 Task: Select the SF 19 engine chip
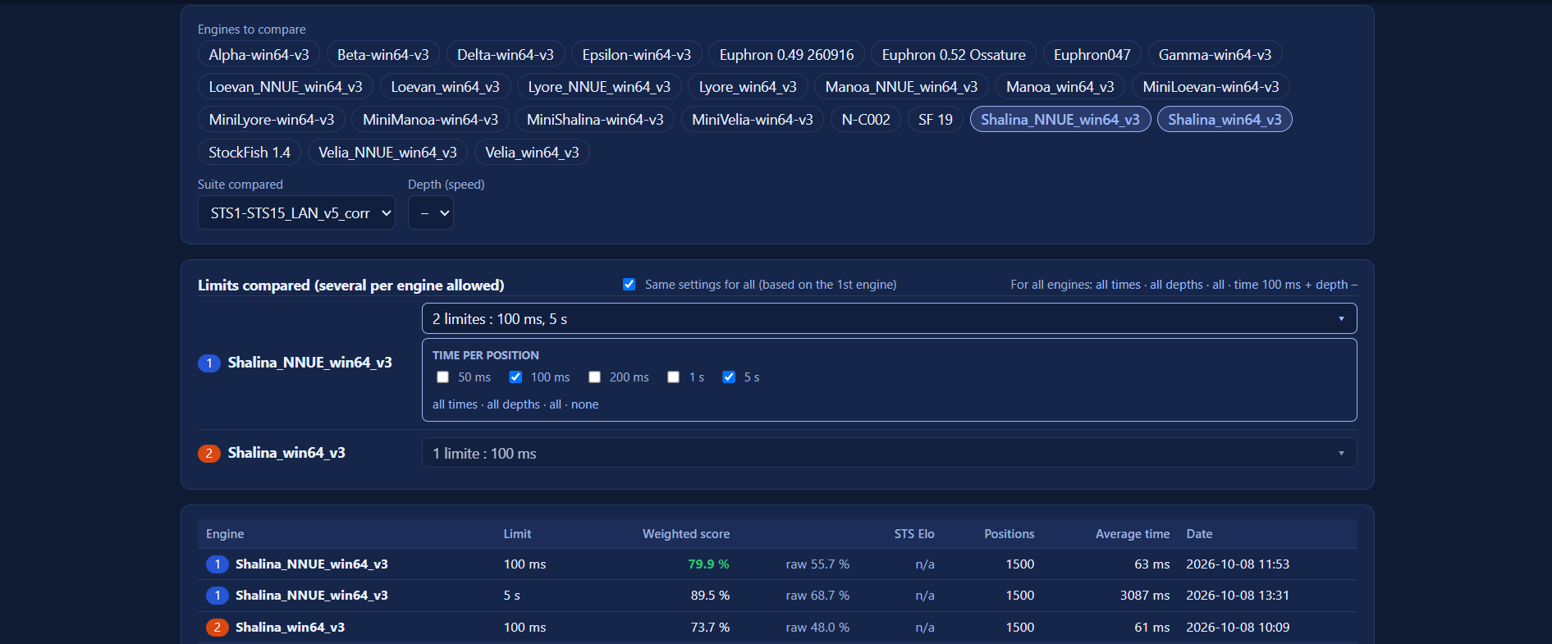coord(936,120)
